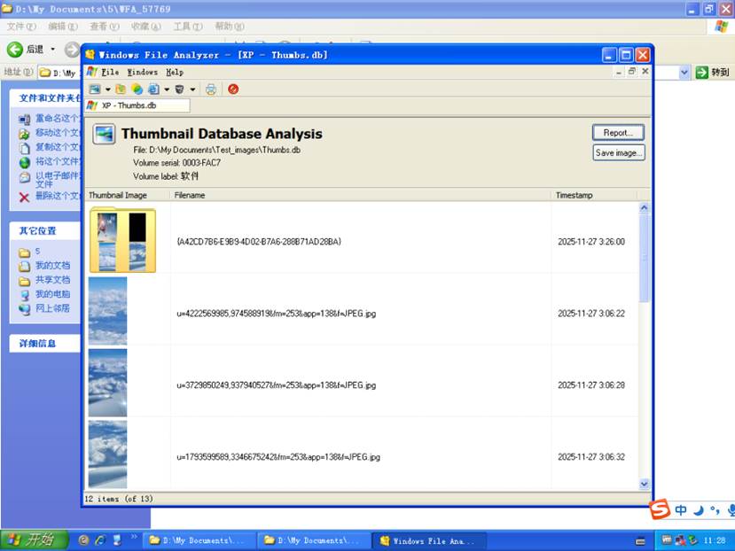Click the Analyze Index.DAT toolbar icon
Image resolution: width=735 pixels, height=551 pixels.
(153, 89)
